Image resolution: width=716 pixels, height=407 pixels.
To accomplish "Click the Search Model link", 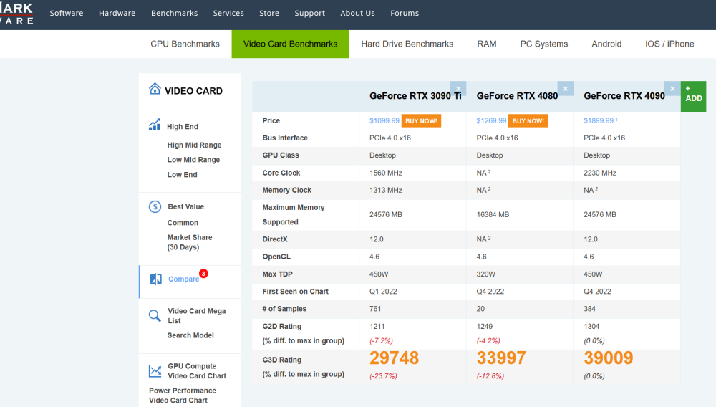I will [190, 335].
